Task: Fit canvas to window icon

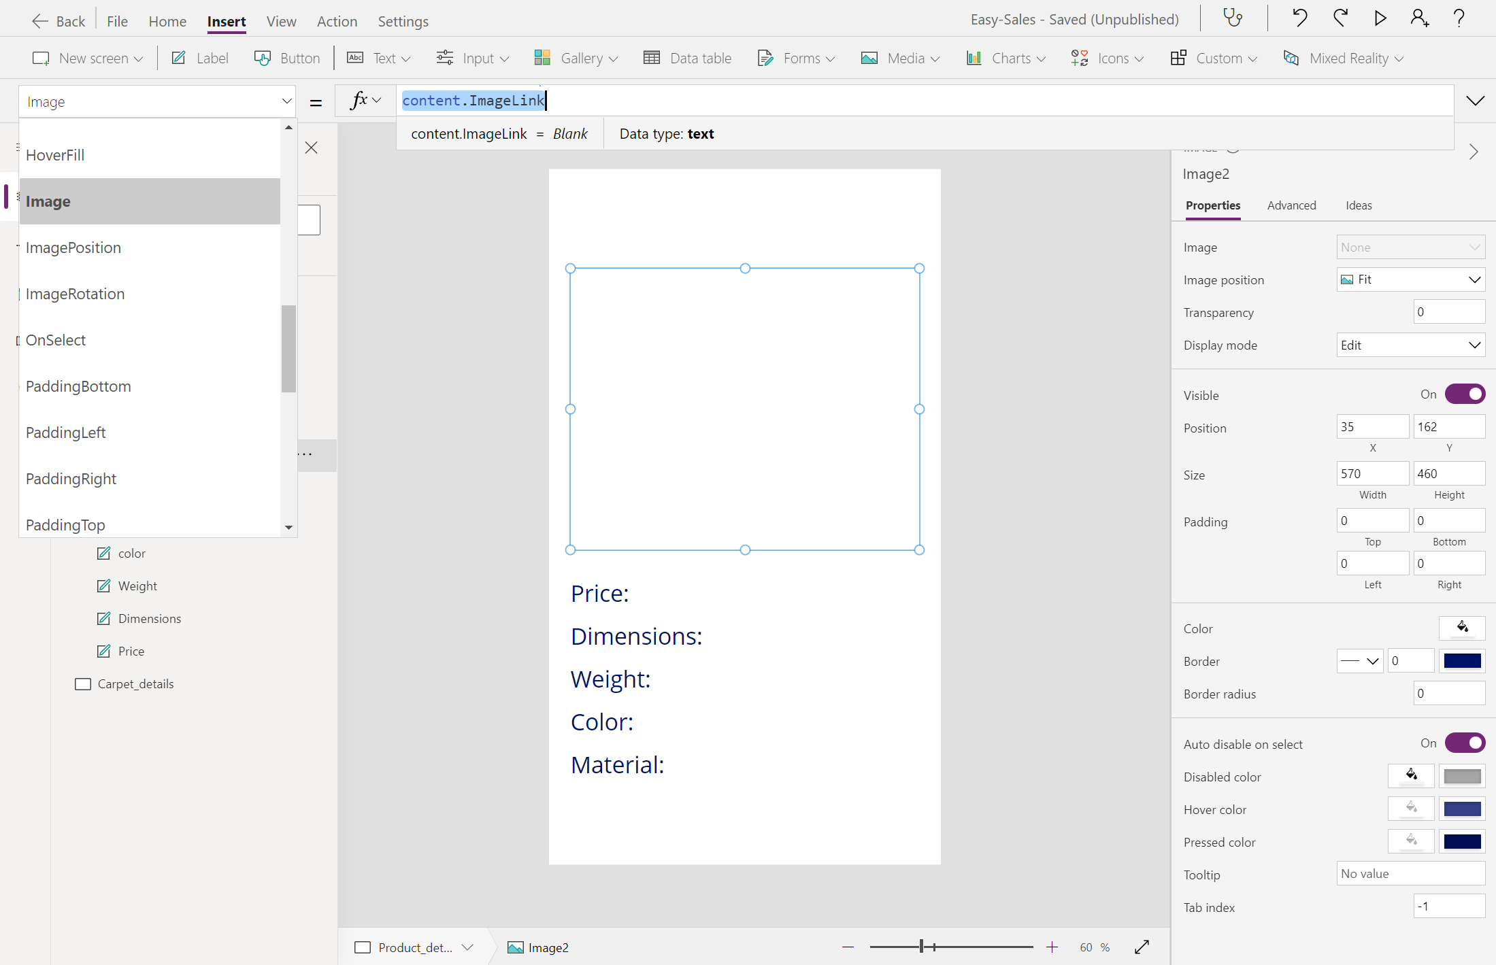Action: point(1142,947)
